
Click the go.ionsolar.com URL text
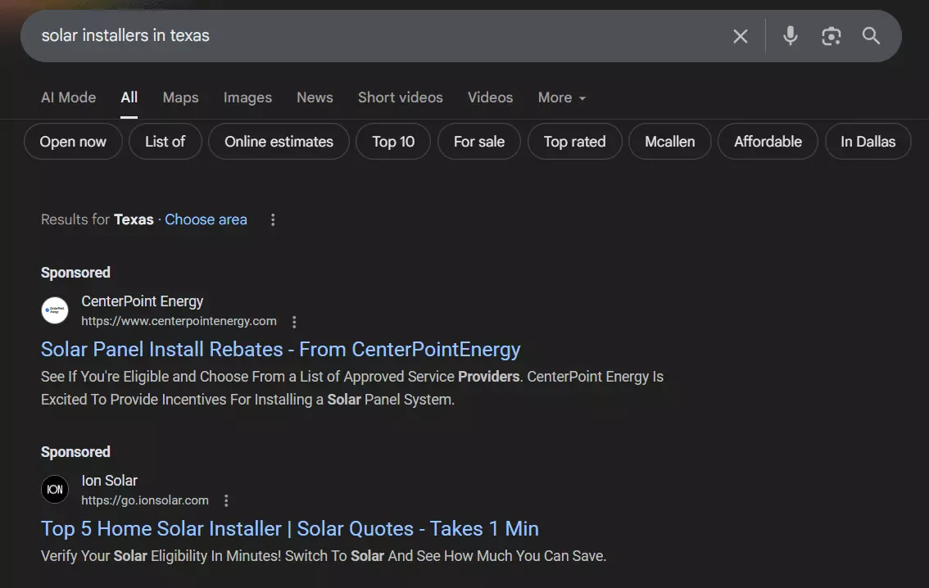click(145, 500)
